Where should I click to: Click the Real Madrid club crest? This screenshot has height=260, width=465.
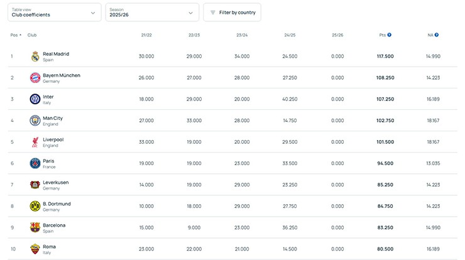(x=35, y=57)
